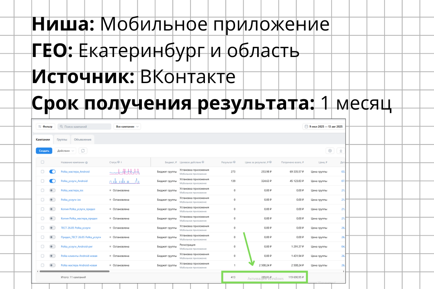434x289 pixels.
Task: Click the result value 139
Action: 233,181
